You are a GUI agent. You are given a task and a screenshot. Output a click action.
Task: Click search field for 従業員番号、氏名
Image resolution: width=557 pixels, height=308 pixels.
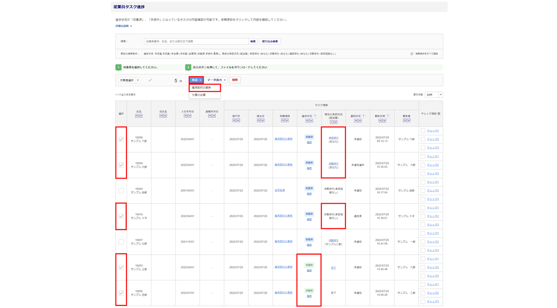[x=196, y=41]
